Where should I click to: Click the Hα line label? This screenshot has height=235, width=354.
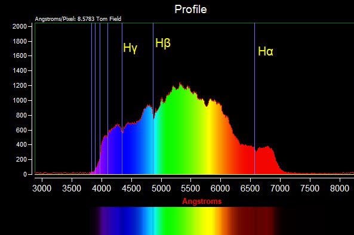pyautogui.click(x=266, y=51)
